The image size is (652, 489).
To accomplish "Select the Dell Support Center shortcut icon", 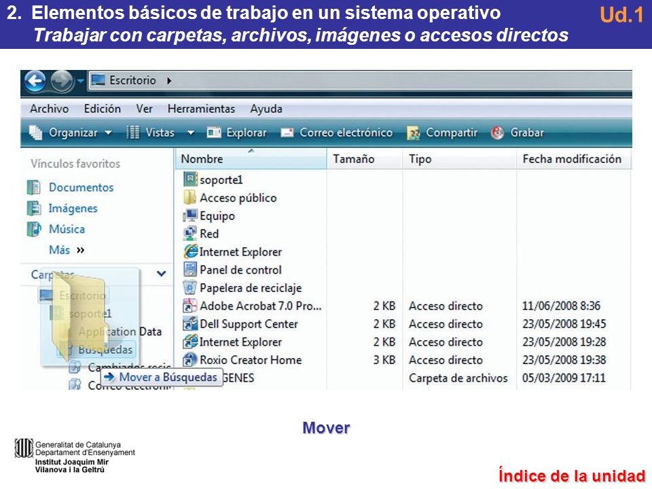I will tap(190, 323).
